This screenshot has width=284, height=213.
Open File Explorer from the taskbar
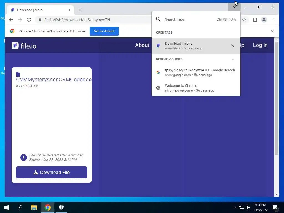pyautogui.click(x=34, y=207)
